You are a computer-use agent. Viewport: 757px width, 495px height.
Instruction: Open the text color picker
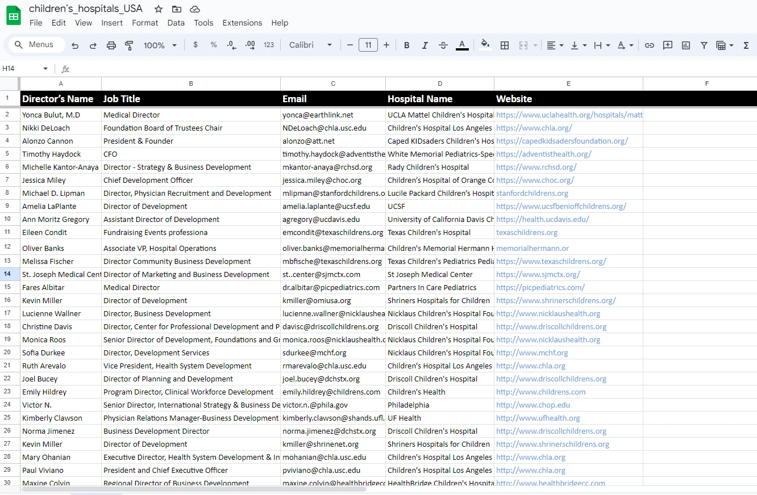pos(462,45)
